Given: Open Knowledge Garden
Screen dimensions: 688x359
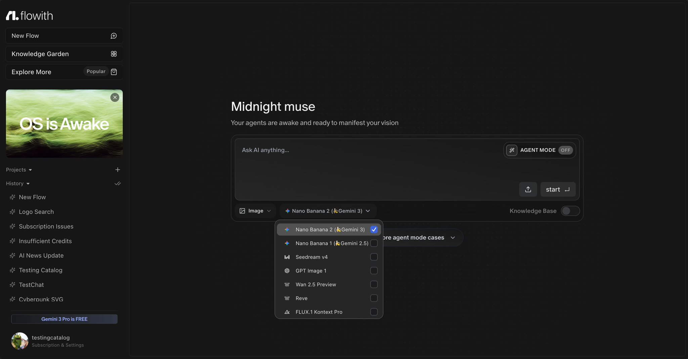Looking at the screenshot, I should coord(64,54).
